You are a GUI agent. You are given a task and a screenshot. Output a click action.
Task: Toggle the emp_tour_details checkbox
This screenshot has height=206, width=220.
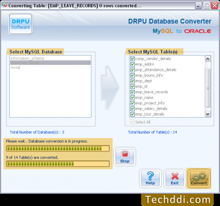(x=132, y=114)
